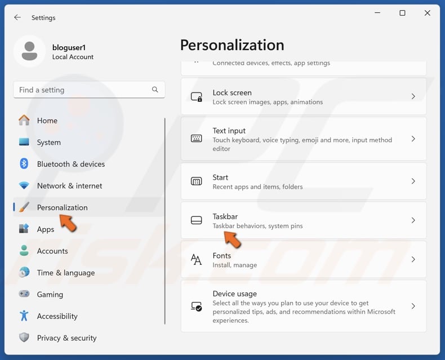Click 'Taskbar behaviors, system pins' description

click(257, 226)
